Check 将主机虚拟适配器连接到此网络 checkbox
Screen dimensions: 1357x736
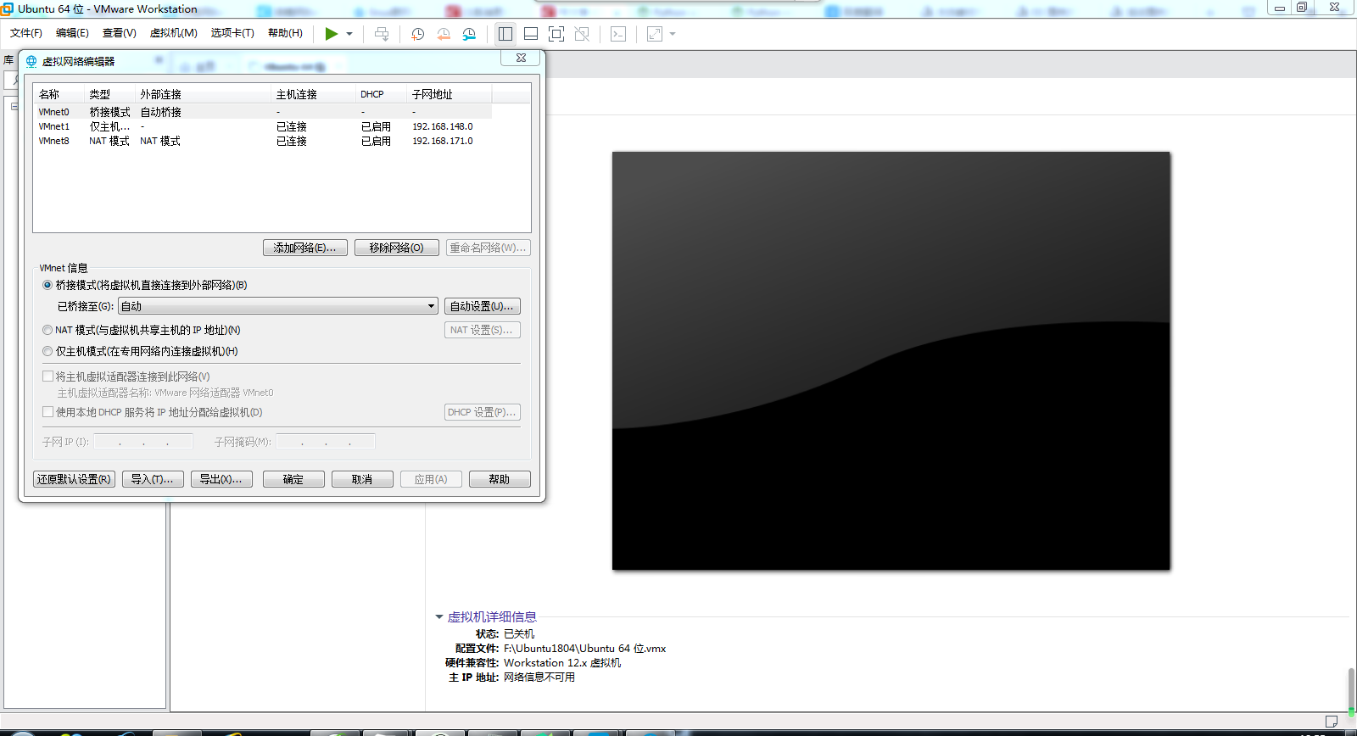pyautogui.click(x=48, y=376)
